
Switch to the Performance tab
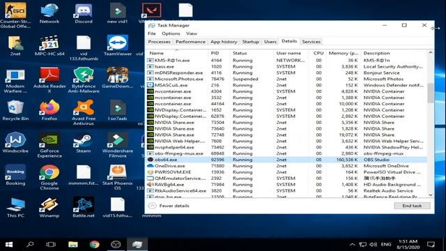click(190, 42)
